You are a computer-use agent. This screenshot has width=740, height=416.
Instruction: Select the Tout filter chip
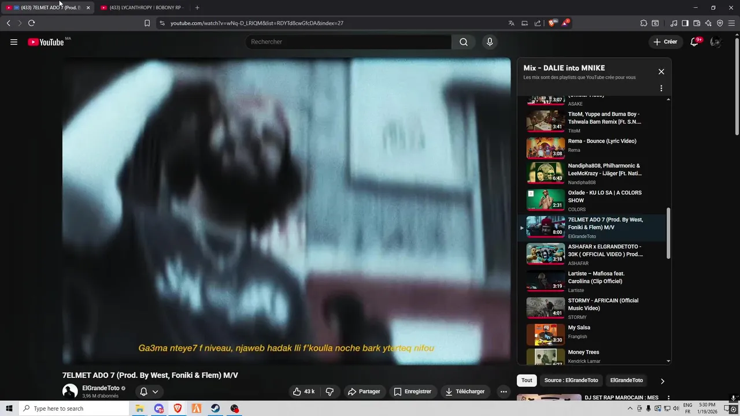coord(527,380)
